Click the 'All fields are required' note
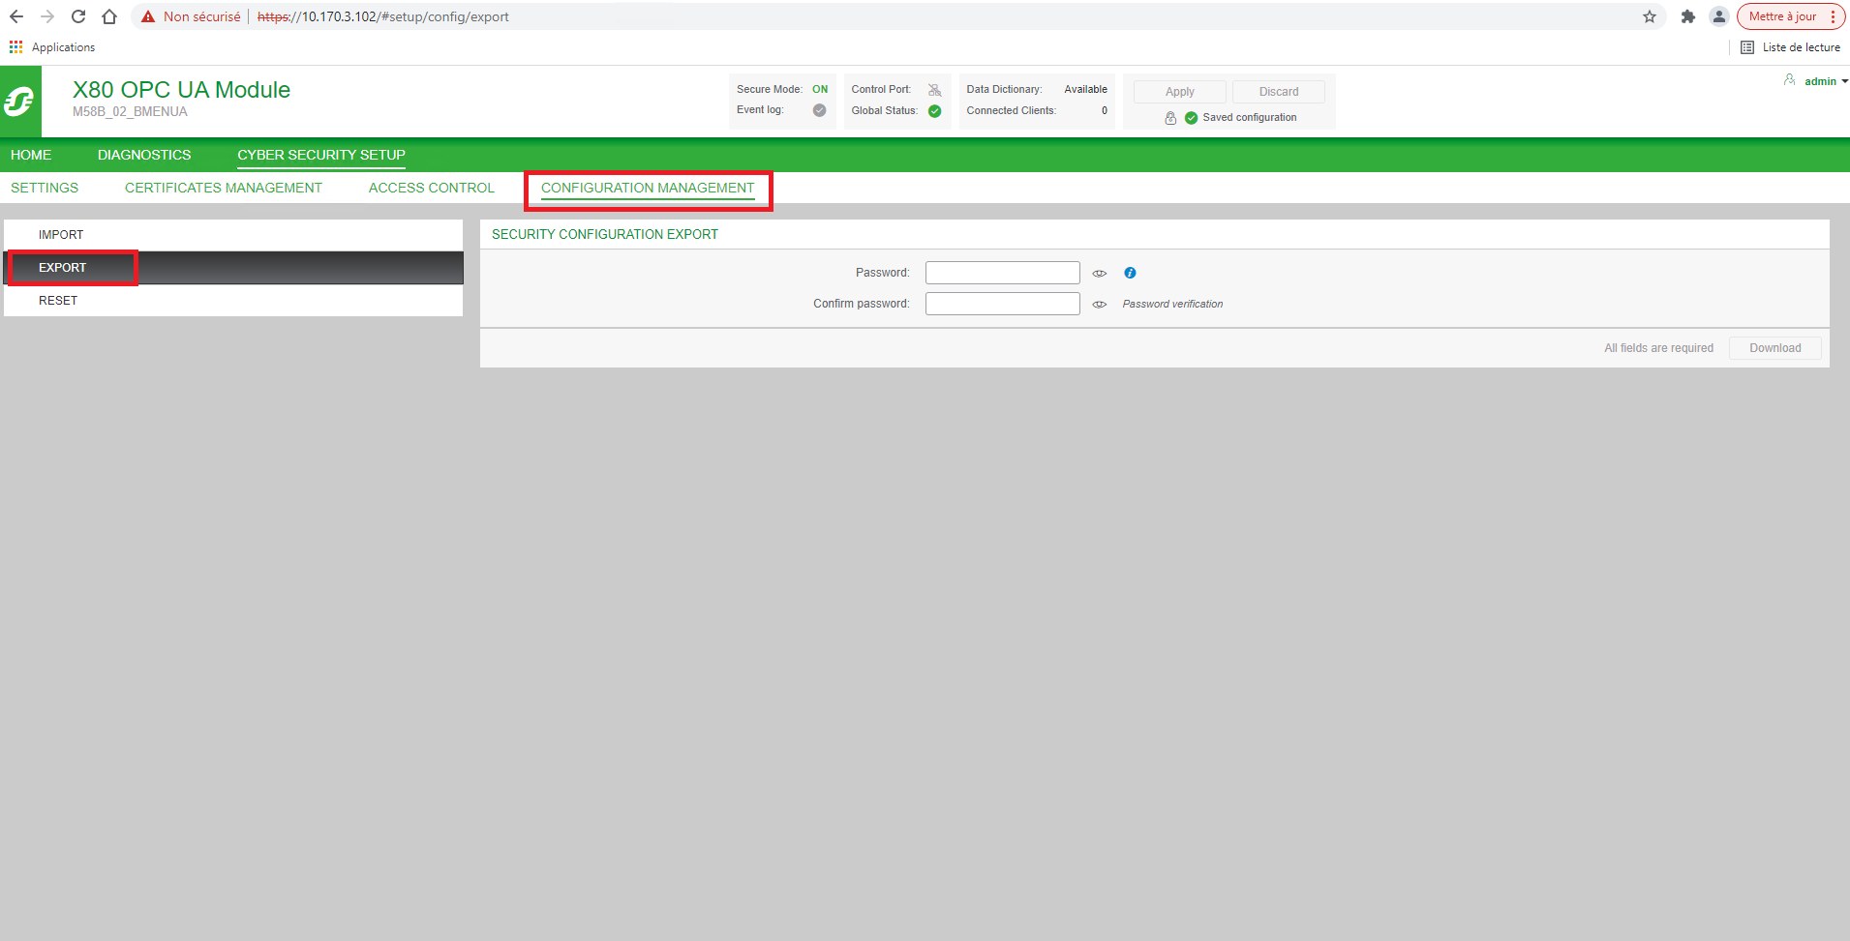 tap(1659, 348)
